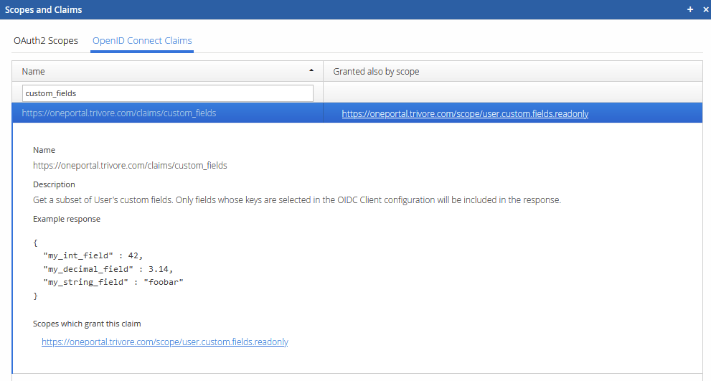The width and height of the screenshot is (711, 381).
Task: Click the plus icon in title bar
Action: (690, 10)
